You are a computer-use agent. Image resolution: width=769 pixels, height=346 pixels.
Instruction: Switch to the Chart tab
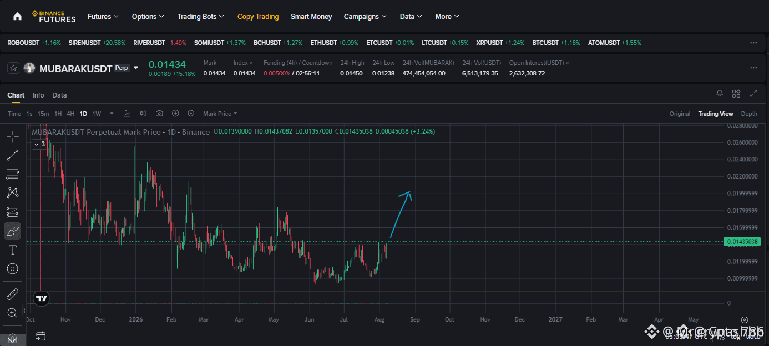pyautogui.click(x=16, y=95)
